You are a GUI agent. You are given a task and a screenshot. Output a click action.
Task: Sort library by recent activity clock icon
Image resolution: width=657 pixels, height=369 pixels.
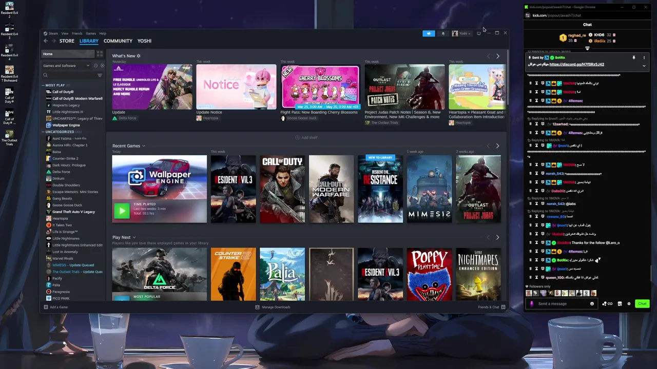tap(95, 66)
